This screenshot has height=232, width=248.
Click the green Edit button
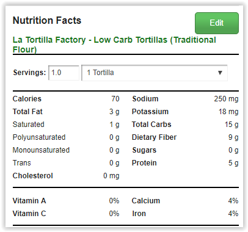click(x=217, y=23)
